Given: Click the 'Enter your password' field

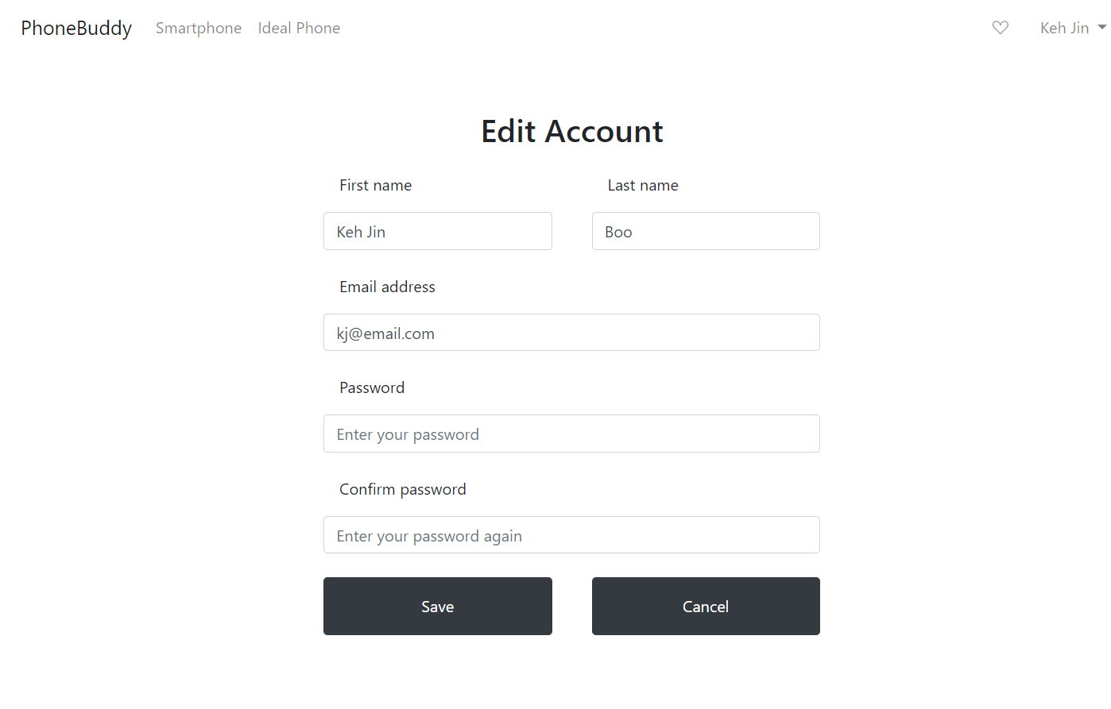Looking at the screenshot, I should [x=571, y=433].
